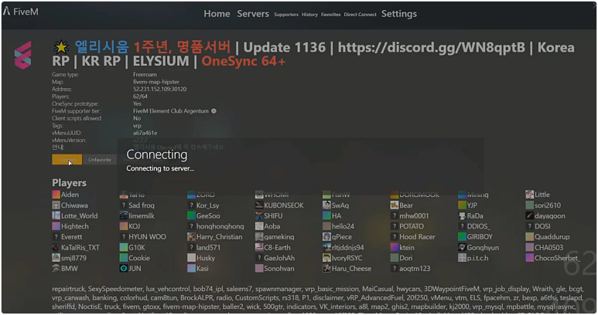The width and height of the screenshot is (598, 315).
Task: Click smj8779's player avatar
Action: (56, 258)
